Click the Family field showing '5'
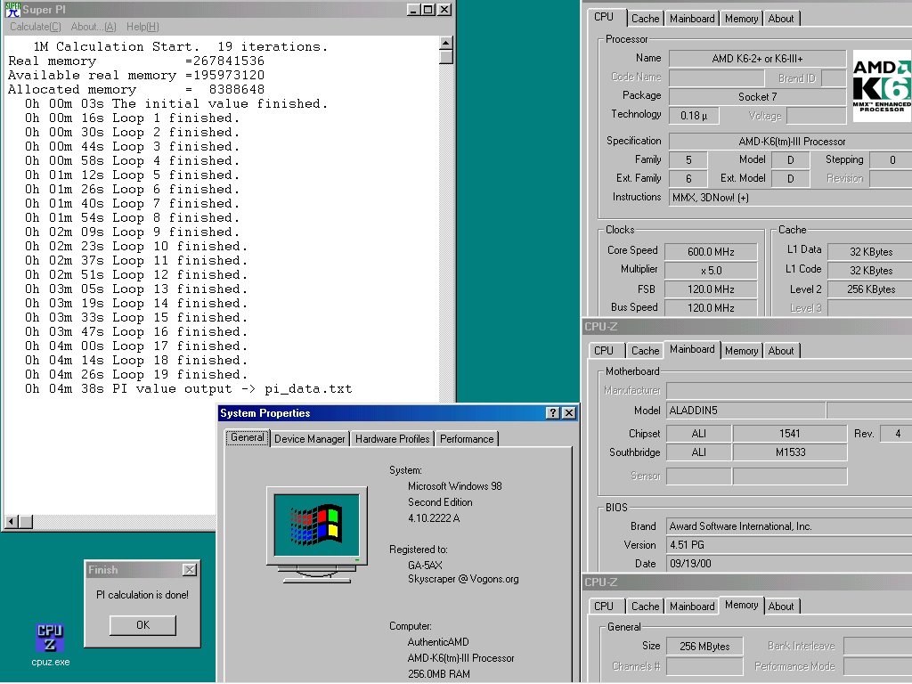Screen dimensions: 912x684 pos(688,160)
